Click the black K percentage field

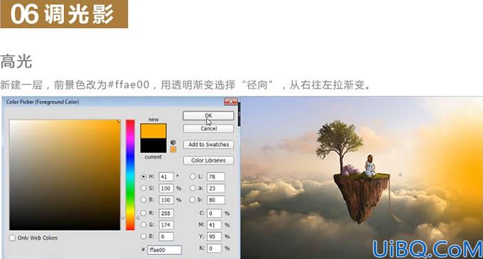pyautogui.click(x=214, y=248)
